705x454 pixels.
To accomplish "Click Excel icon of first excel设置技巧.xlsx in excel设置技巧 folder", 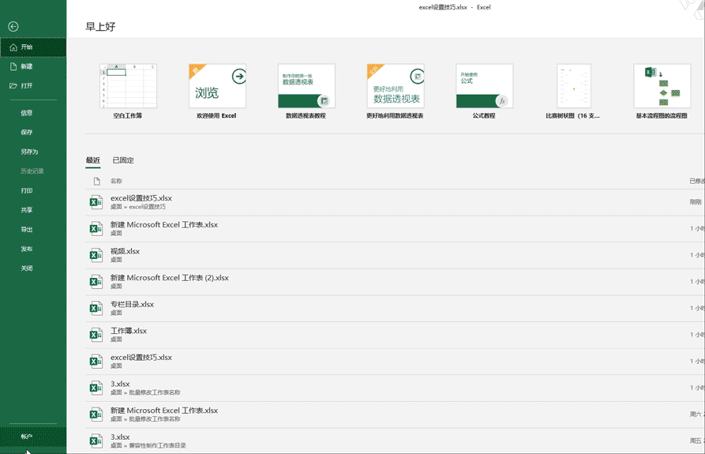I will click(x=96, y=202).
